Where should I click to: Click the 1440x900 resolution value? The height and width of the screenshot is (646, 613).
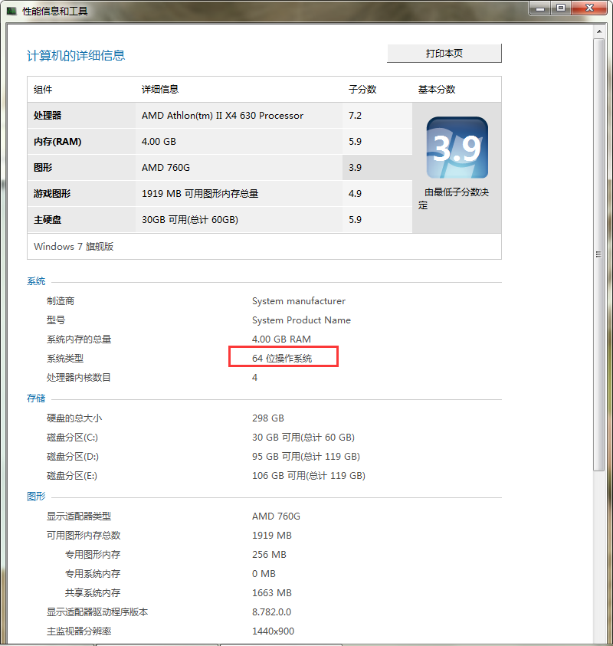pos(273,631)
